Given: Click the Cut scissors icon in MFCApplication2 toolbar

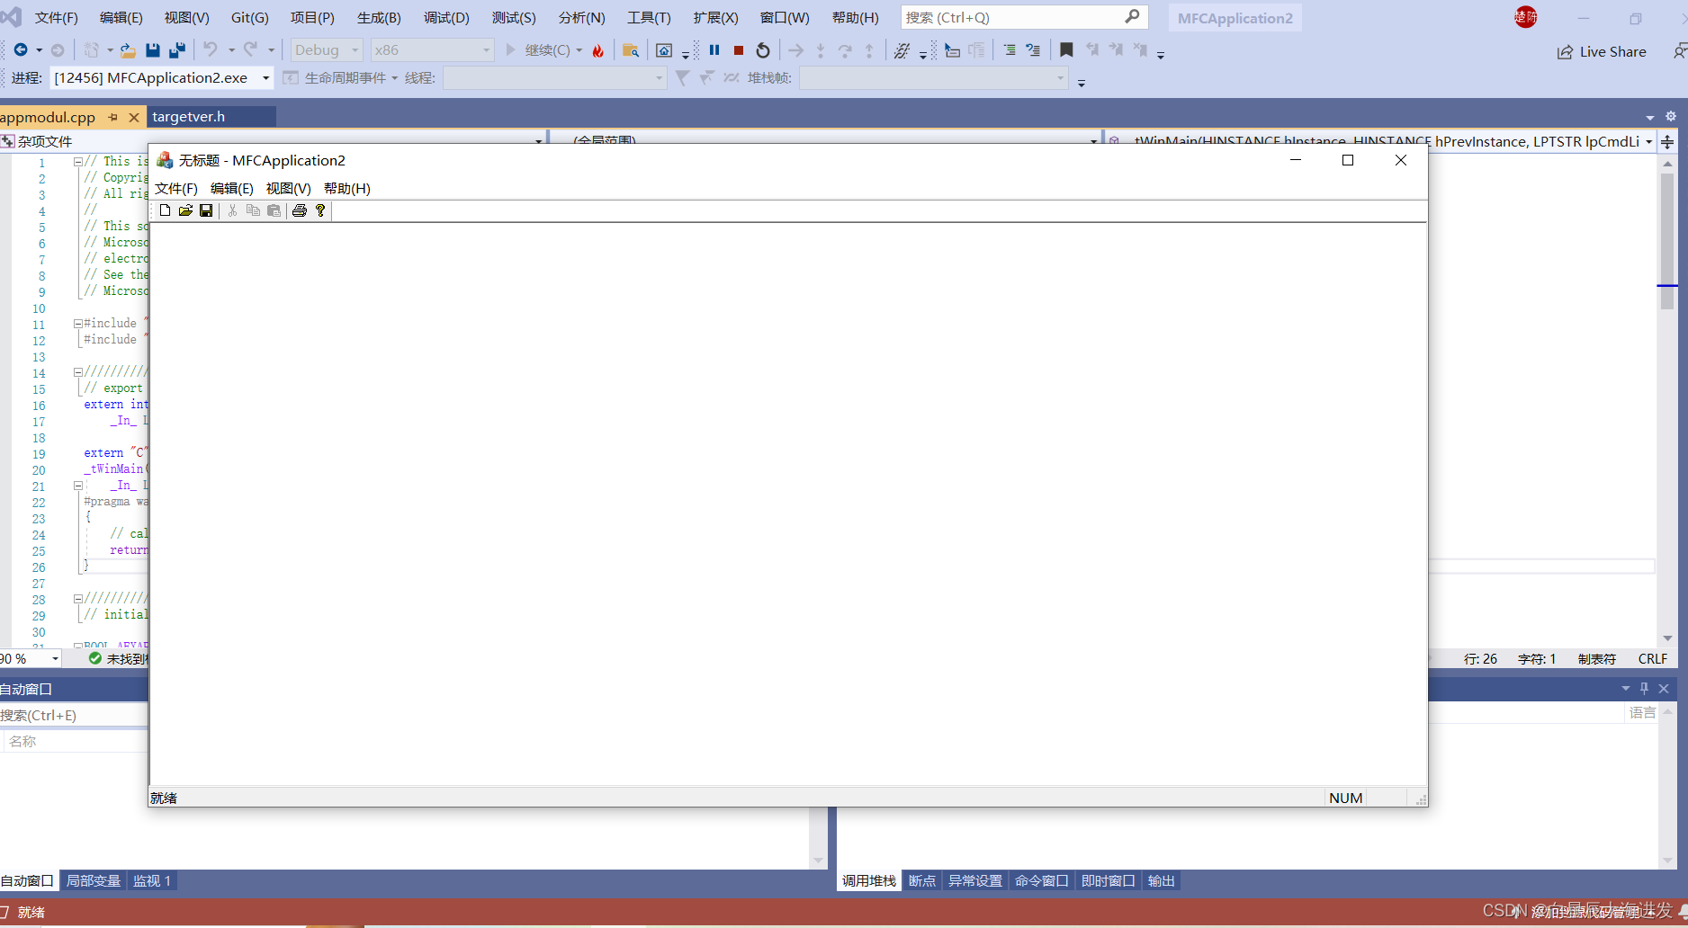Looking at the screenshot, I should tap(232, 210).
